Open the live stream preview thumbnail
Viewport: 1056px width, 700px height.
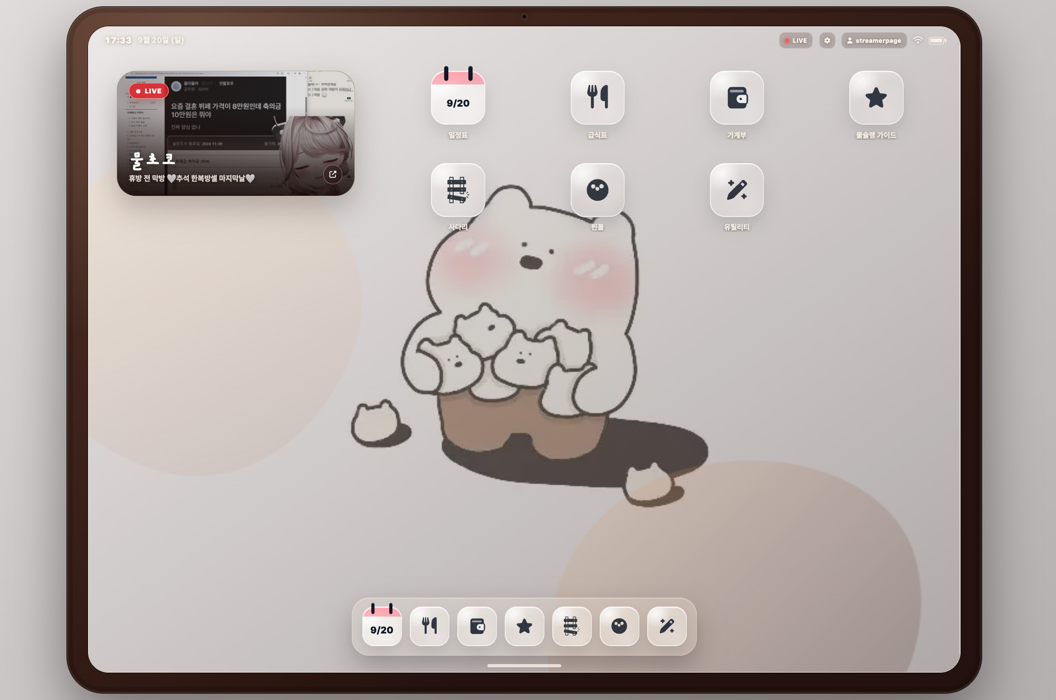(236, 133)
